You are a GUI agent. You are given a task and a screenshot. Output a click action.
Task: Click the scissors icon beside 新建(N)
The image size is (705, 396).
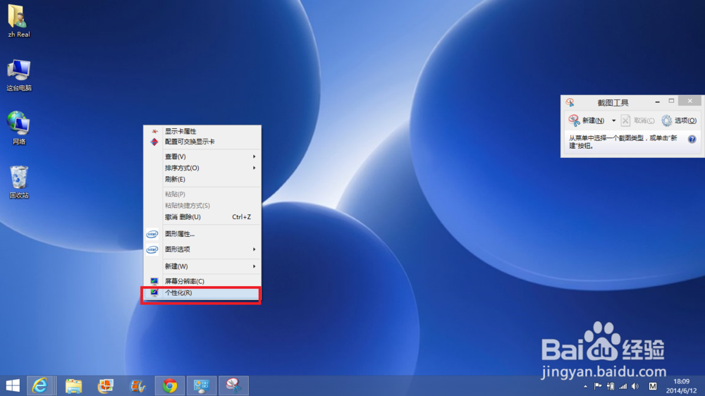574,120
